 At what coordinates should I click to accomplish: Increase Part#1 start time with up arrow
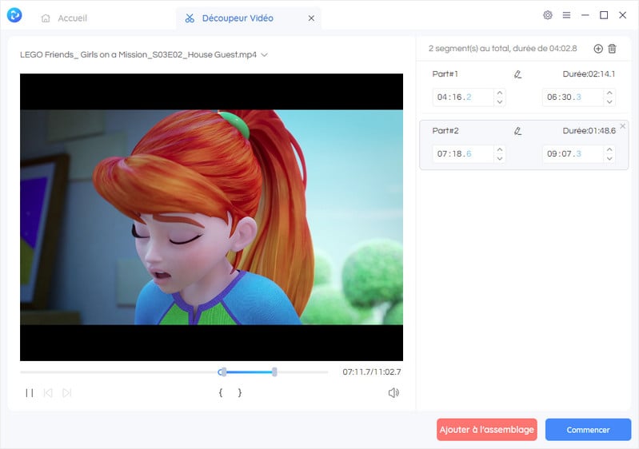pos(500,93)
